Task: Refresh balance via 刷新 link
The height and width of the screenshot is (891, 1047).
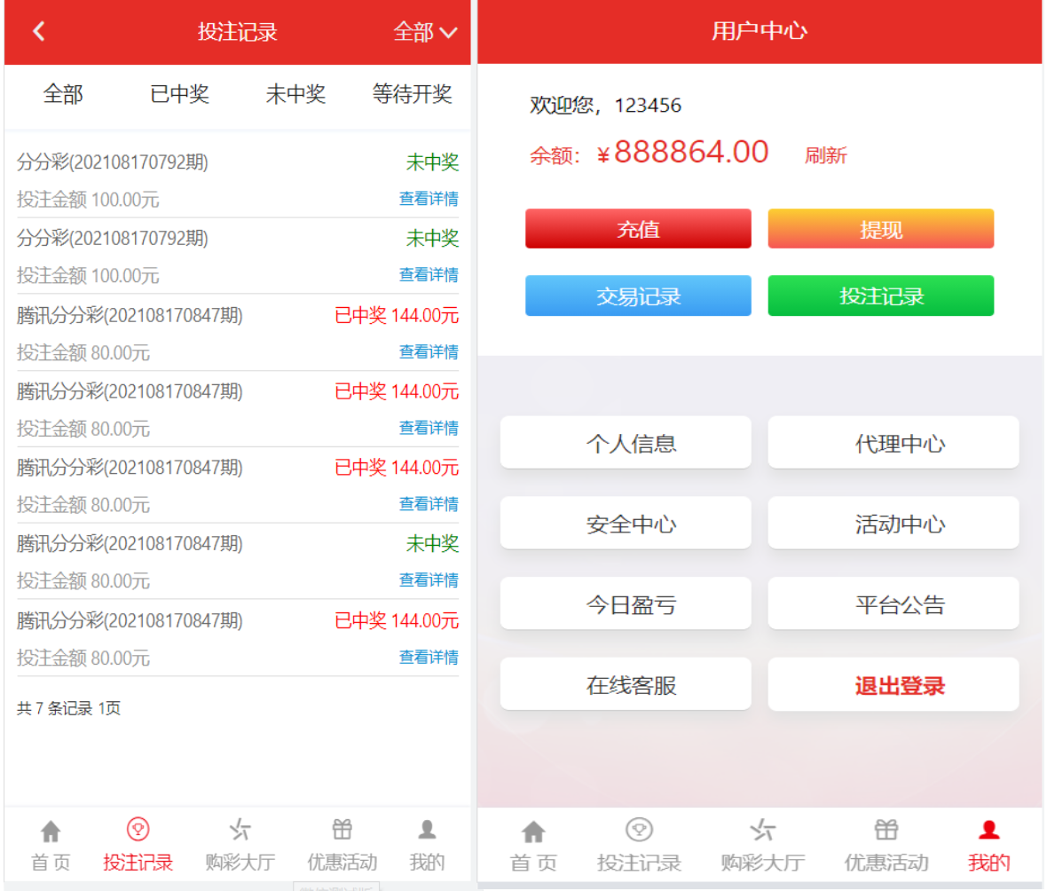Action: click(825, 156)
